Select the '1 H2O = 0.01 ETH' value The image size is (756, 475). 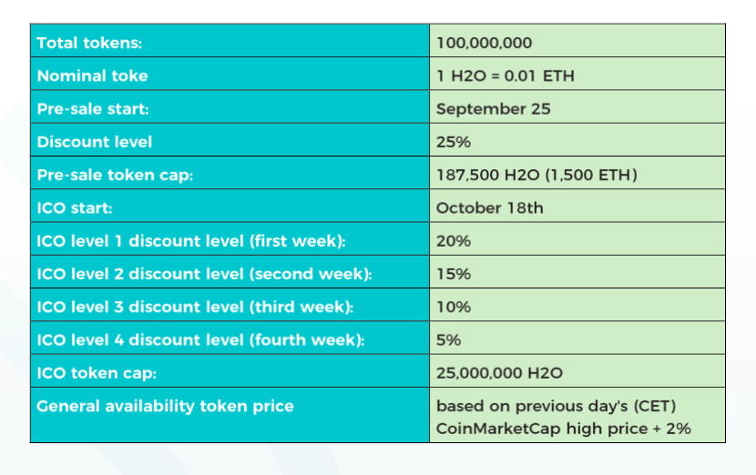[505, 76]
